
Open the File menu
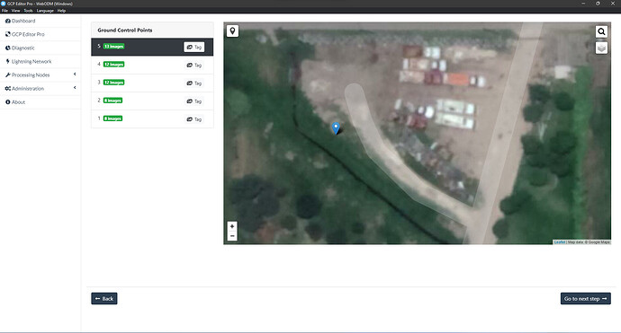(4, 11)
